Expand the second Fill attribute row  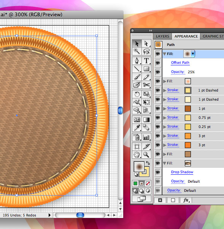(x=165, y=81)
